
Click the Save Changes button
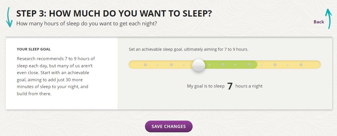[x=169, y=126]
